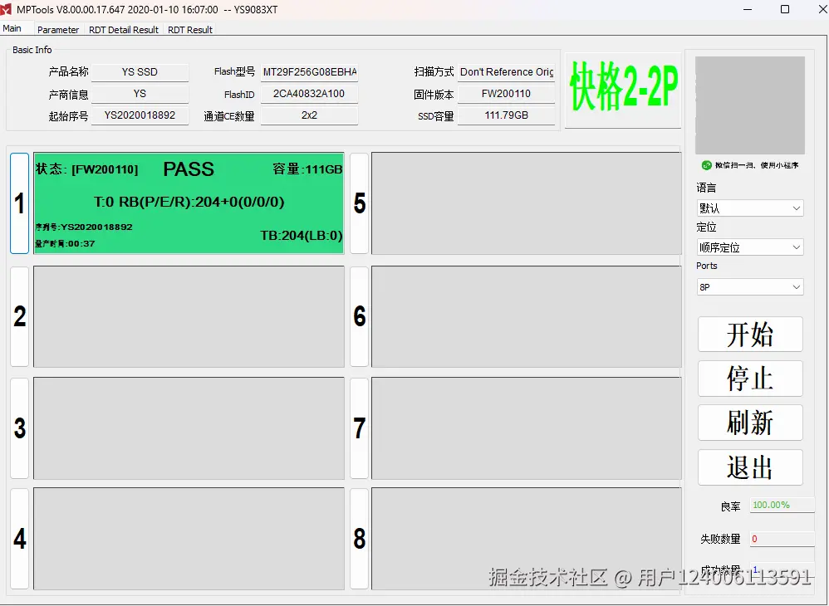Click the green PASS status panel

[189, 203]
